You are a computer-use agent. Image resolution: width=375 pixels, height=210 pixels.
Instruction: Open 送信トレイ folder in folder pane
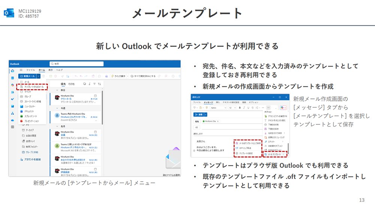click(x=28, y=141)
